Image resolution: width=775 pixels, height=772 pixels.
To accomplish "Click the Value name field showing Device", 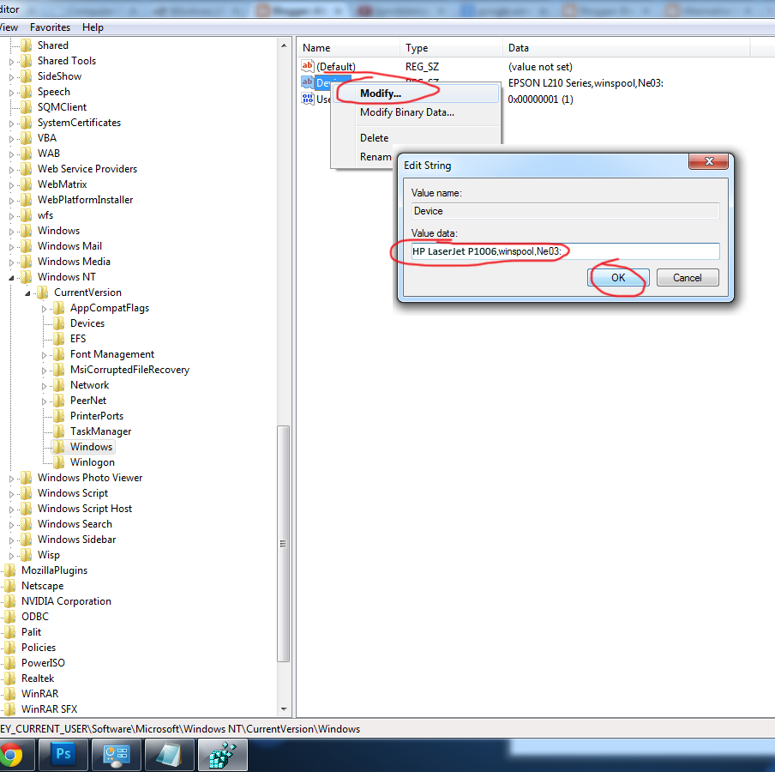I will click(x=565, y=211).
